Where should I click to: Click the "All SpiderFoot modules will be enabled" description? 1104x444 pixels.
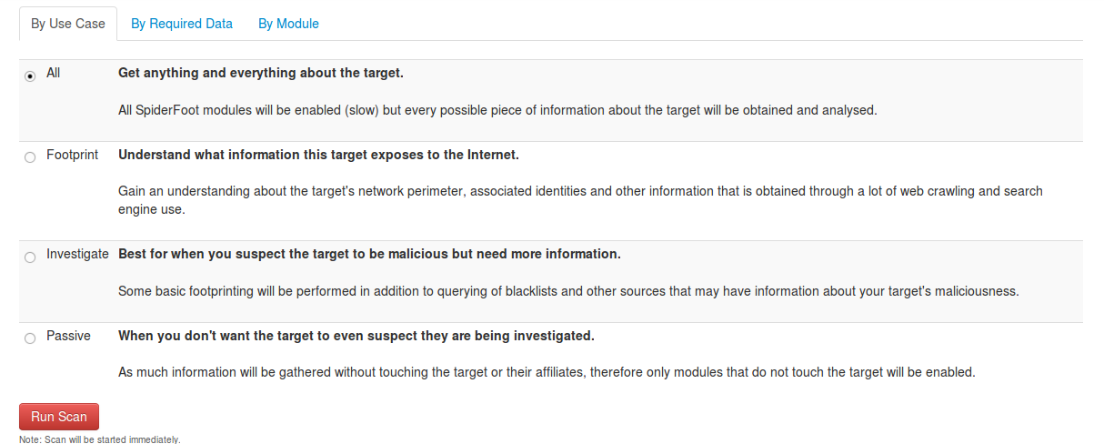click(x=497, y=110)
